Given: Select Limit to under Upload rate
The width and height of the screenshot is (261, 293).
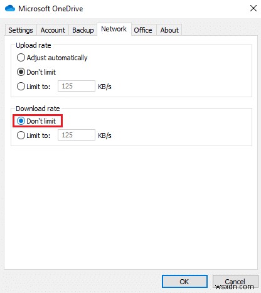Looking at the screenshot, I should click(x=33, y=87).
